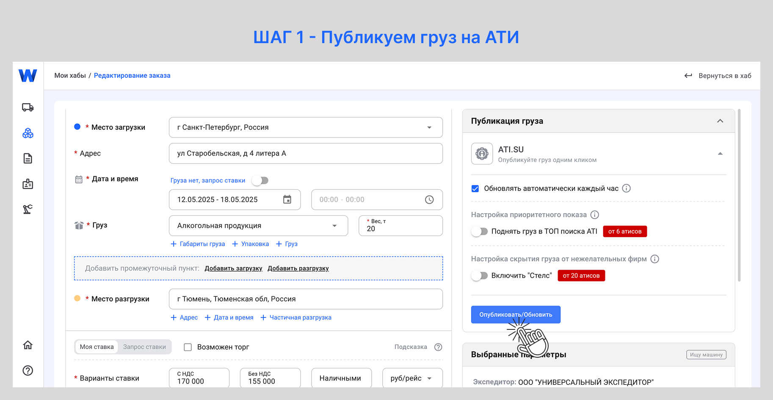
Task: Open the cubes hubs icon in sidebar
Action: coord(28,133)
